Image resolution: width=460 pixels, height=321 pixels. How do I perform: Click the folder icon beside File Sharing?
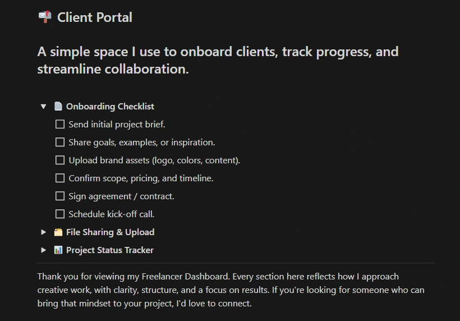[58, 232]
